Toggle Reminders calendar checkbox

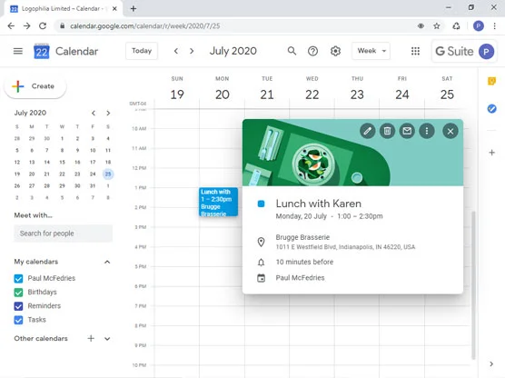(x=19, y=306)
